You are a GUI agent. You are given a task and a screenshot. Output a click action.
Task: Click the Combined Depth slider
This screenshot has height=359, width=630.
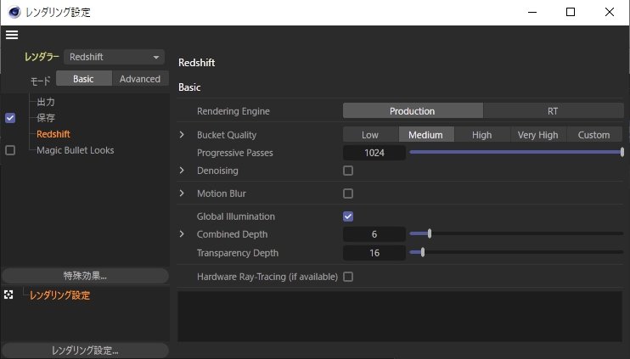[x=516, y=233]
